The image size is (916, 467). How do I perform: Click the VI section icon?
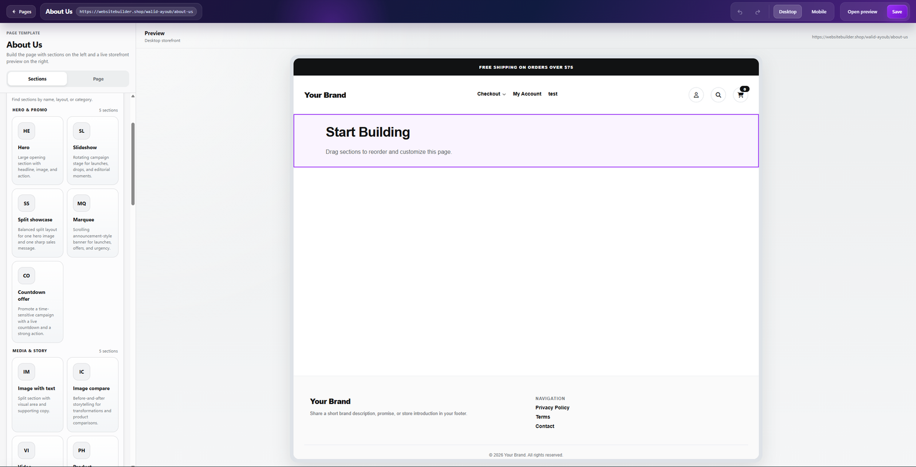26,450
